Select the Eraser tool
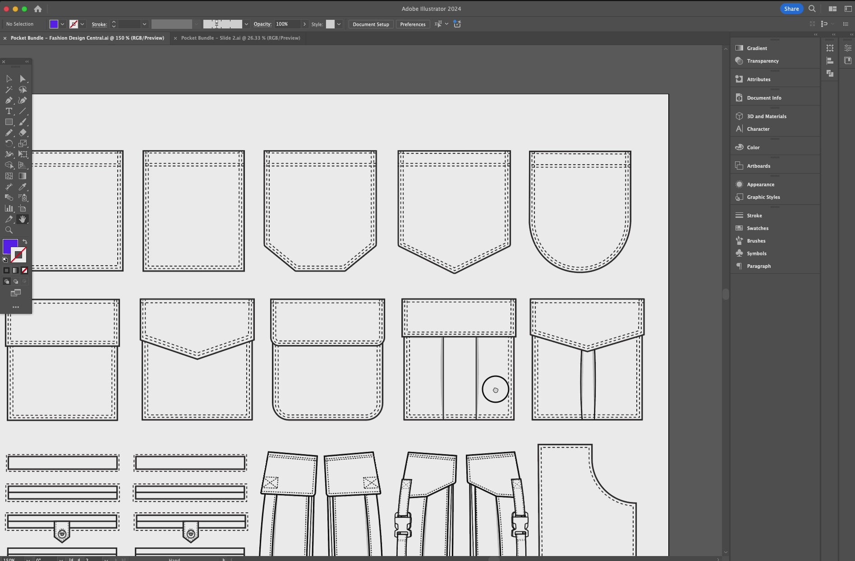Image resolution: width=855 pixels, height=561 pixels. coord(23,133)
